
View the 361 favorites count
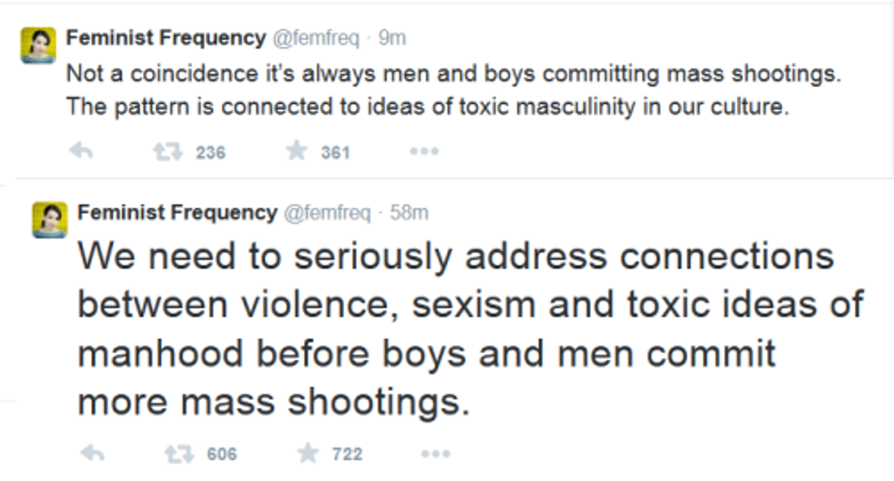(x=336, y=152)
